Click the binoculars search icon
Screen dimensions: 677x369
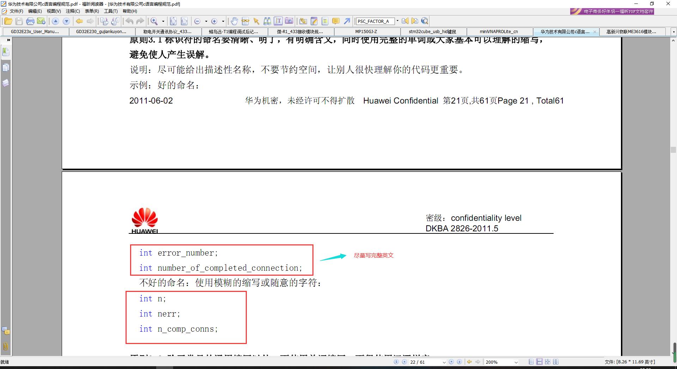click(x=267, y=21)
